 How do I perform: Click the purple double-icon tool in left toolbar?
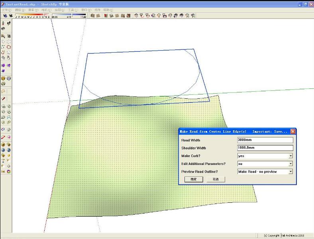point(3,65)
